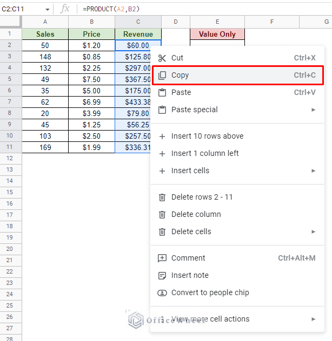Click the clipboard icon beside Paste
Image resolution: width=332 pixels, height=341 pixels.
[x=162, y=92]
